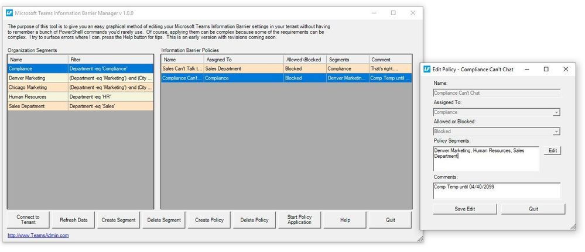Start Policy Application
The width and height of the screenshot is (585, 252).
300,220
